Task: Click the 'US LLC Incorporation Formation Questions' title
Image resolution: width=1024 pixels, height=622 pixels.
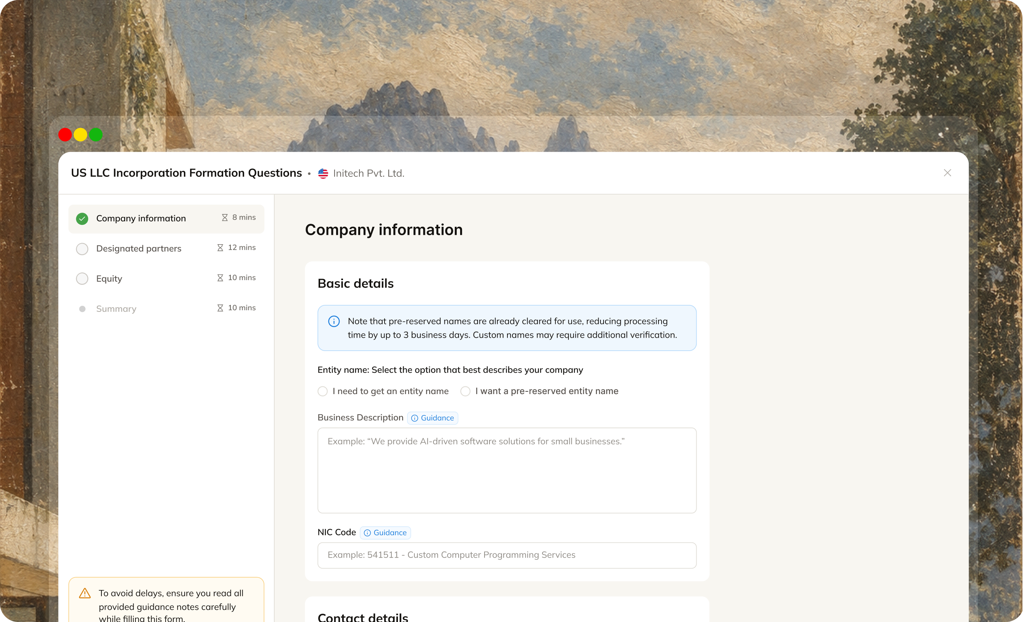Action: [x=186, y=173]
